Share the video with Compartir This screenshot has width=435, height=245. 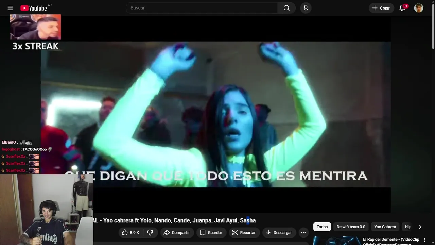click(177, 232)
